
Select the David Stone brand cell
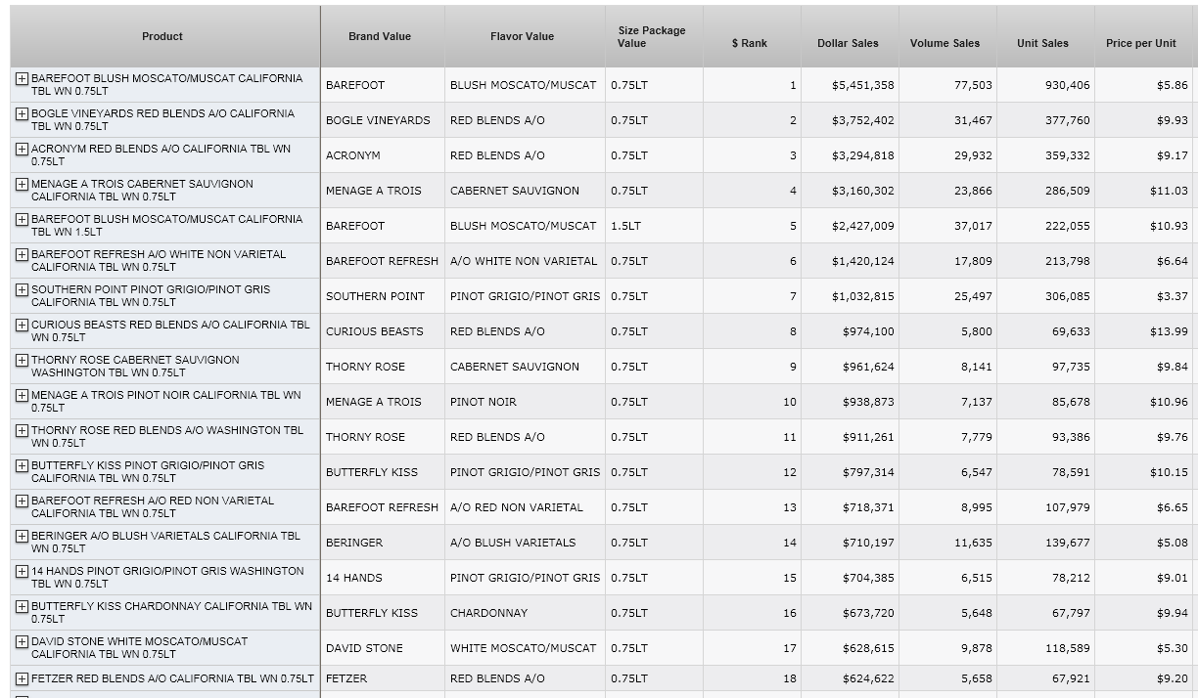tap(364, 648)
